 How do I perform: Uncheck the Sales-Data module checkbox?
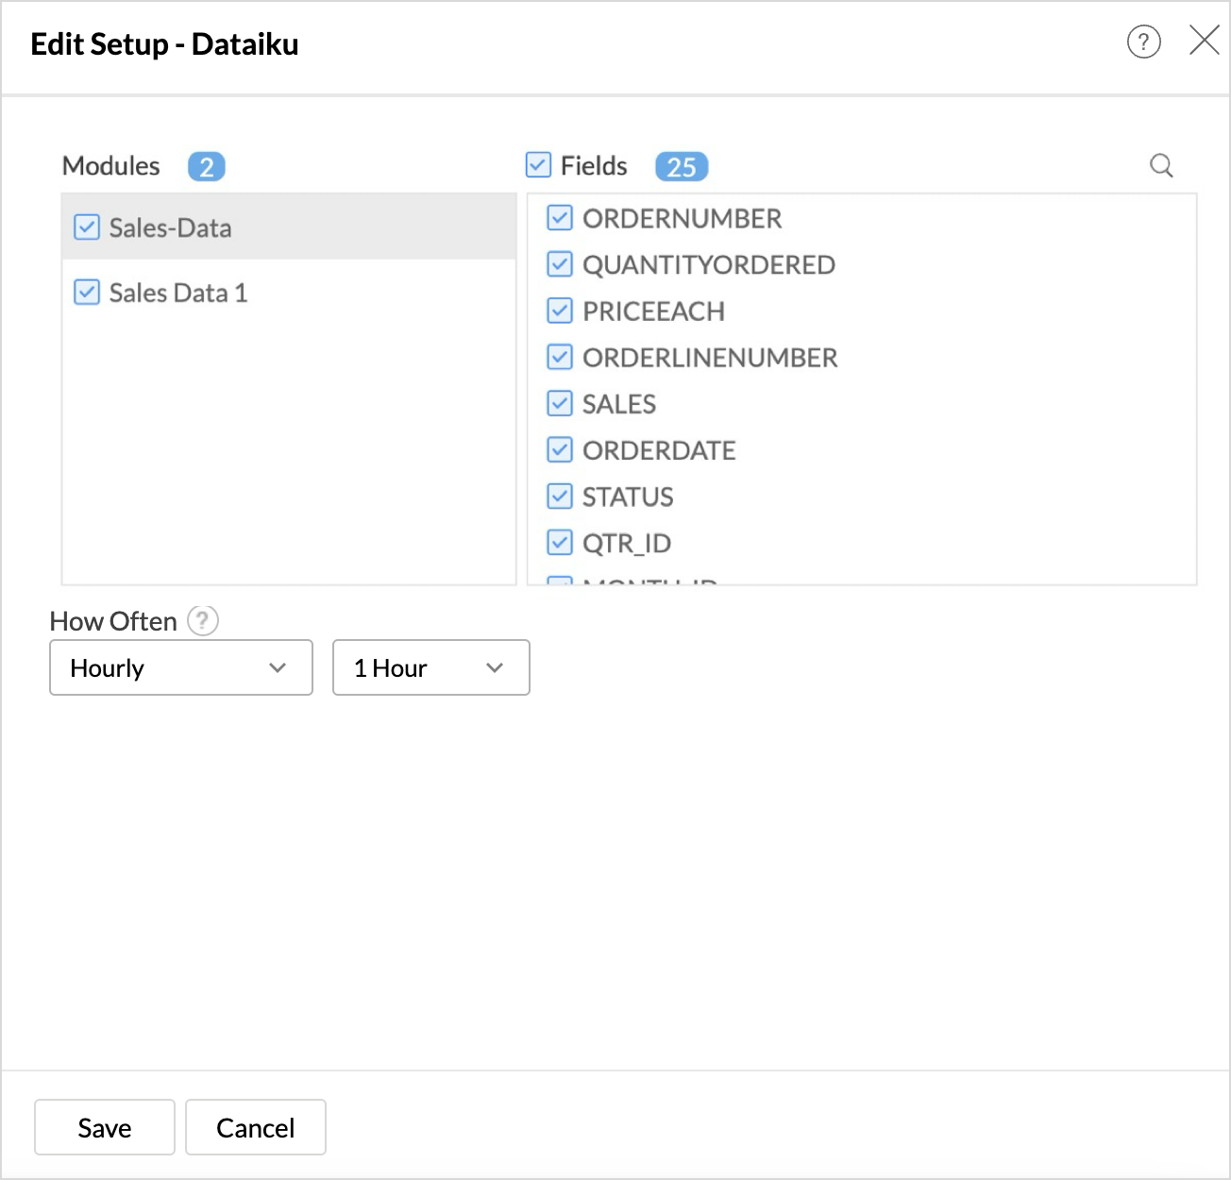click(x=87, y=228)
